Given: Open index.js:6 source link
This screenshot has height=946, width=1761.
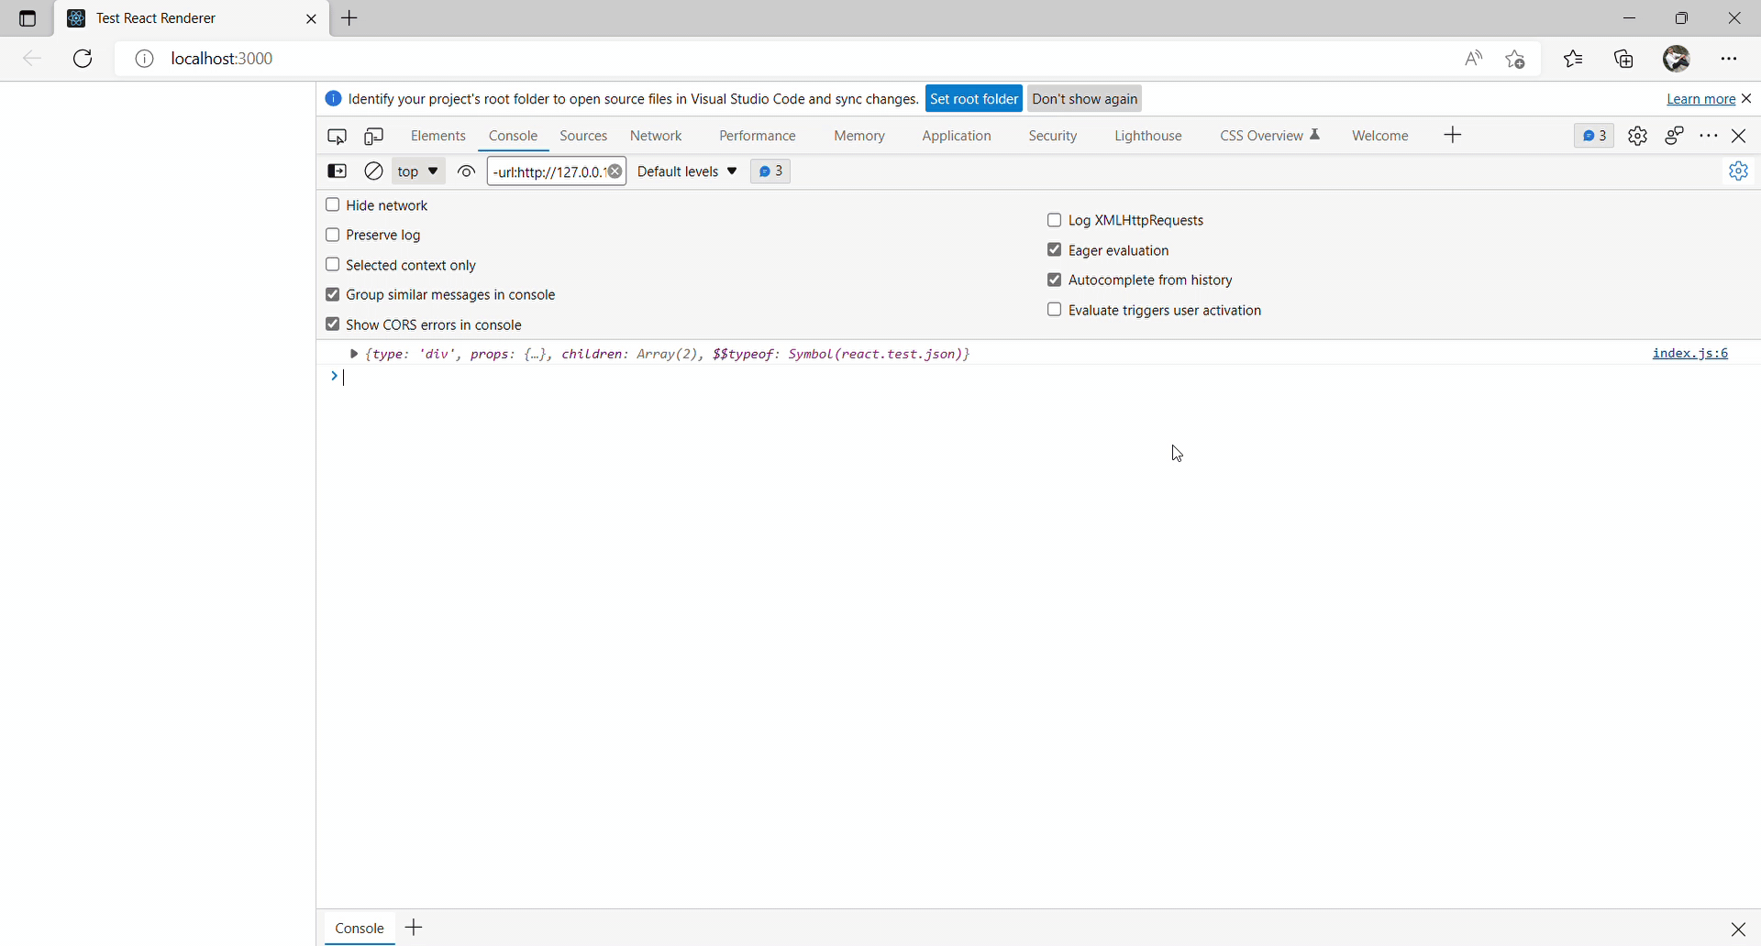Looking at the screenshot, I should (x=1689, y=353).
